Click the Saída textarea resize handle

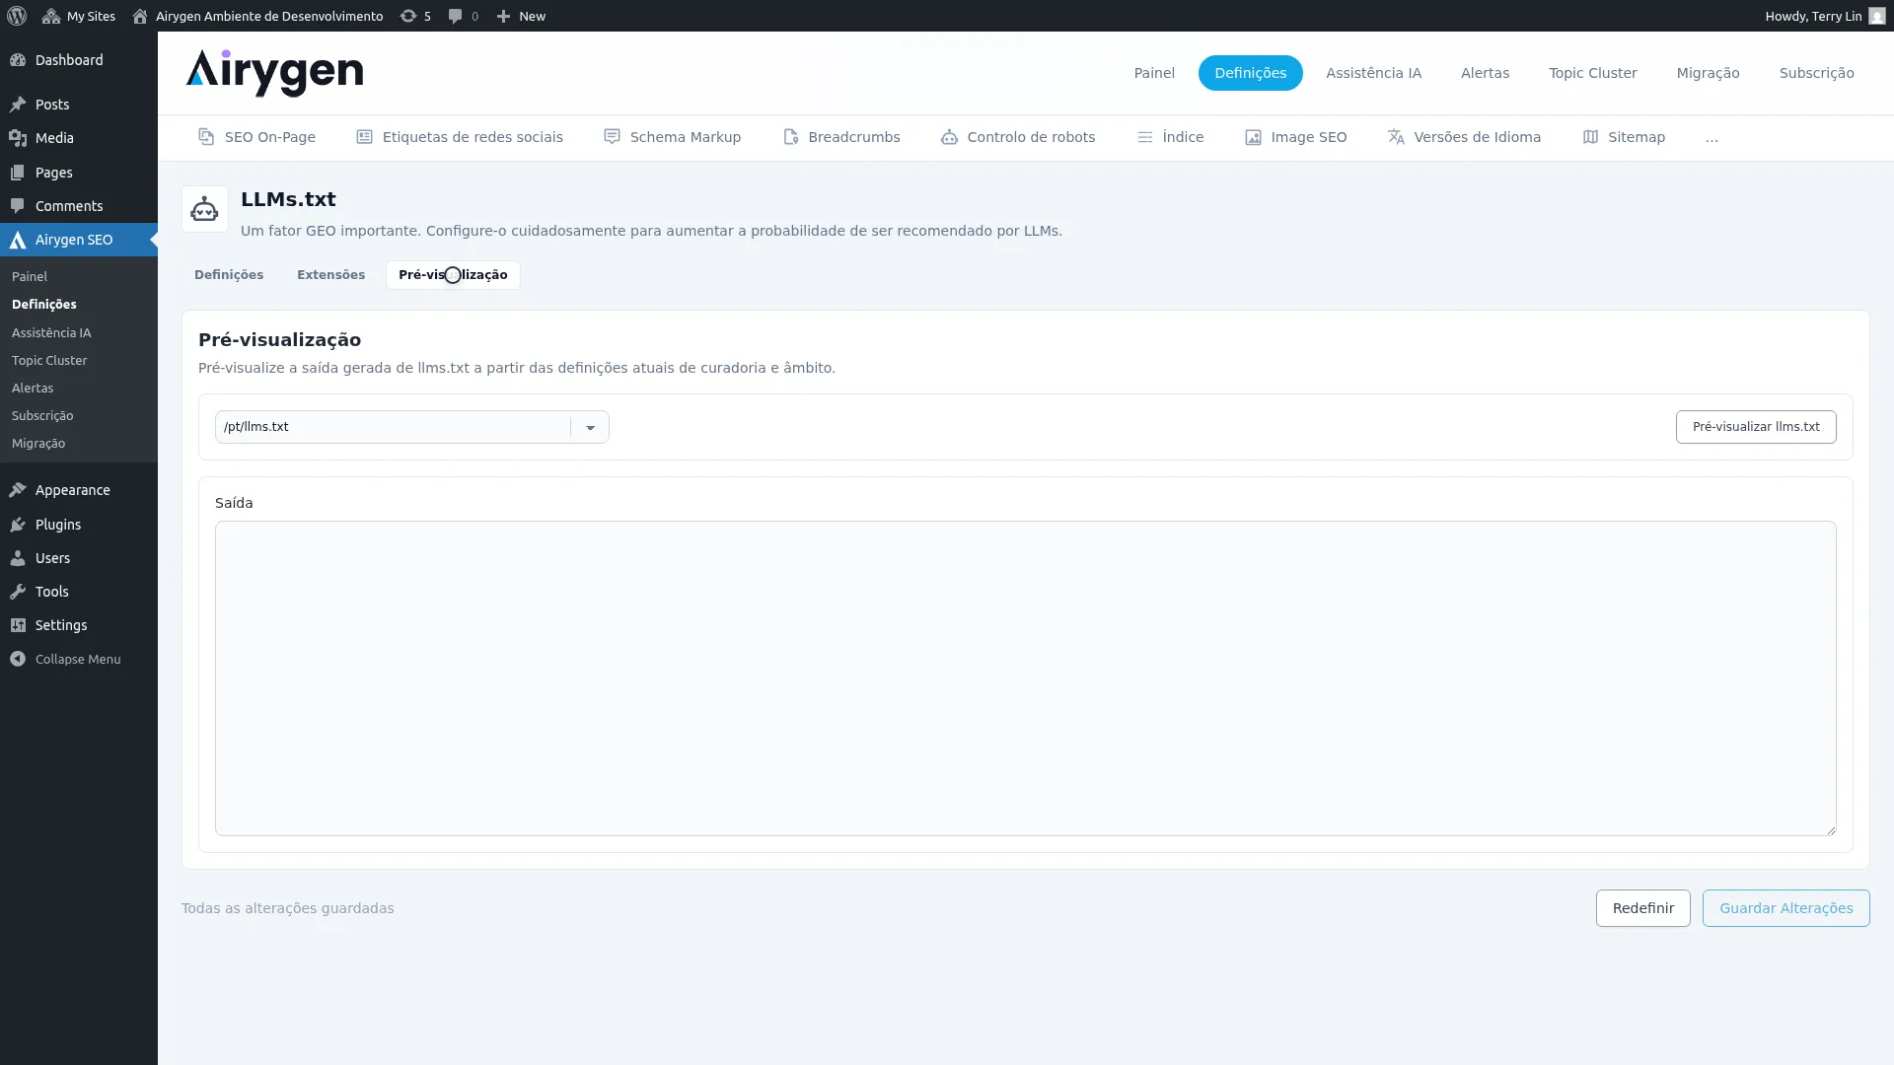[x=1831, y=830]
